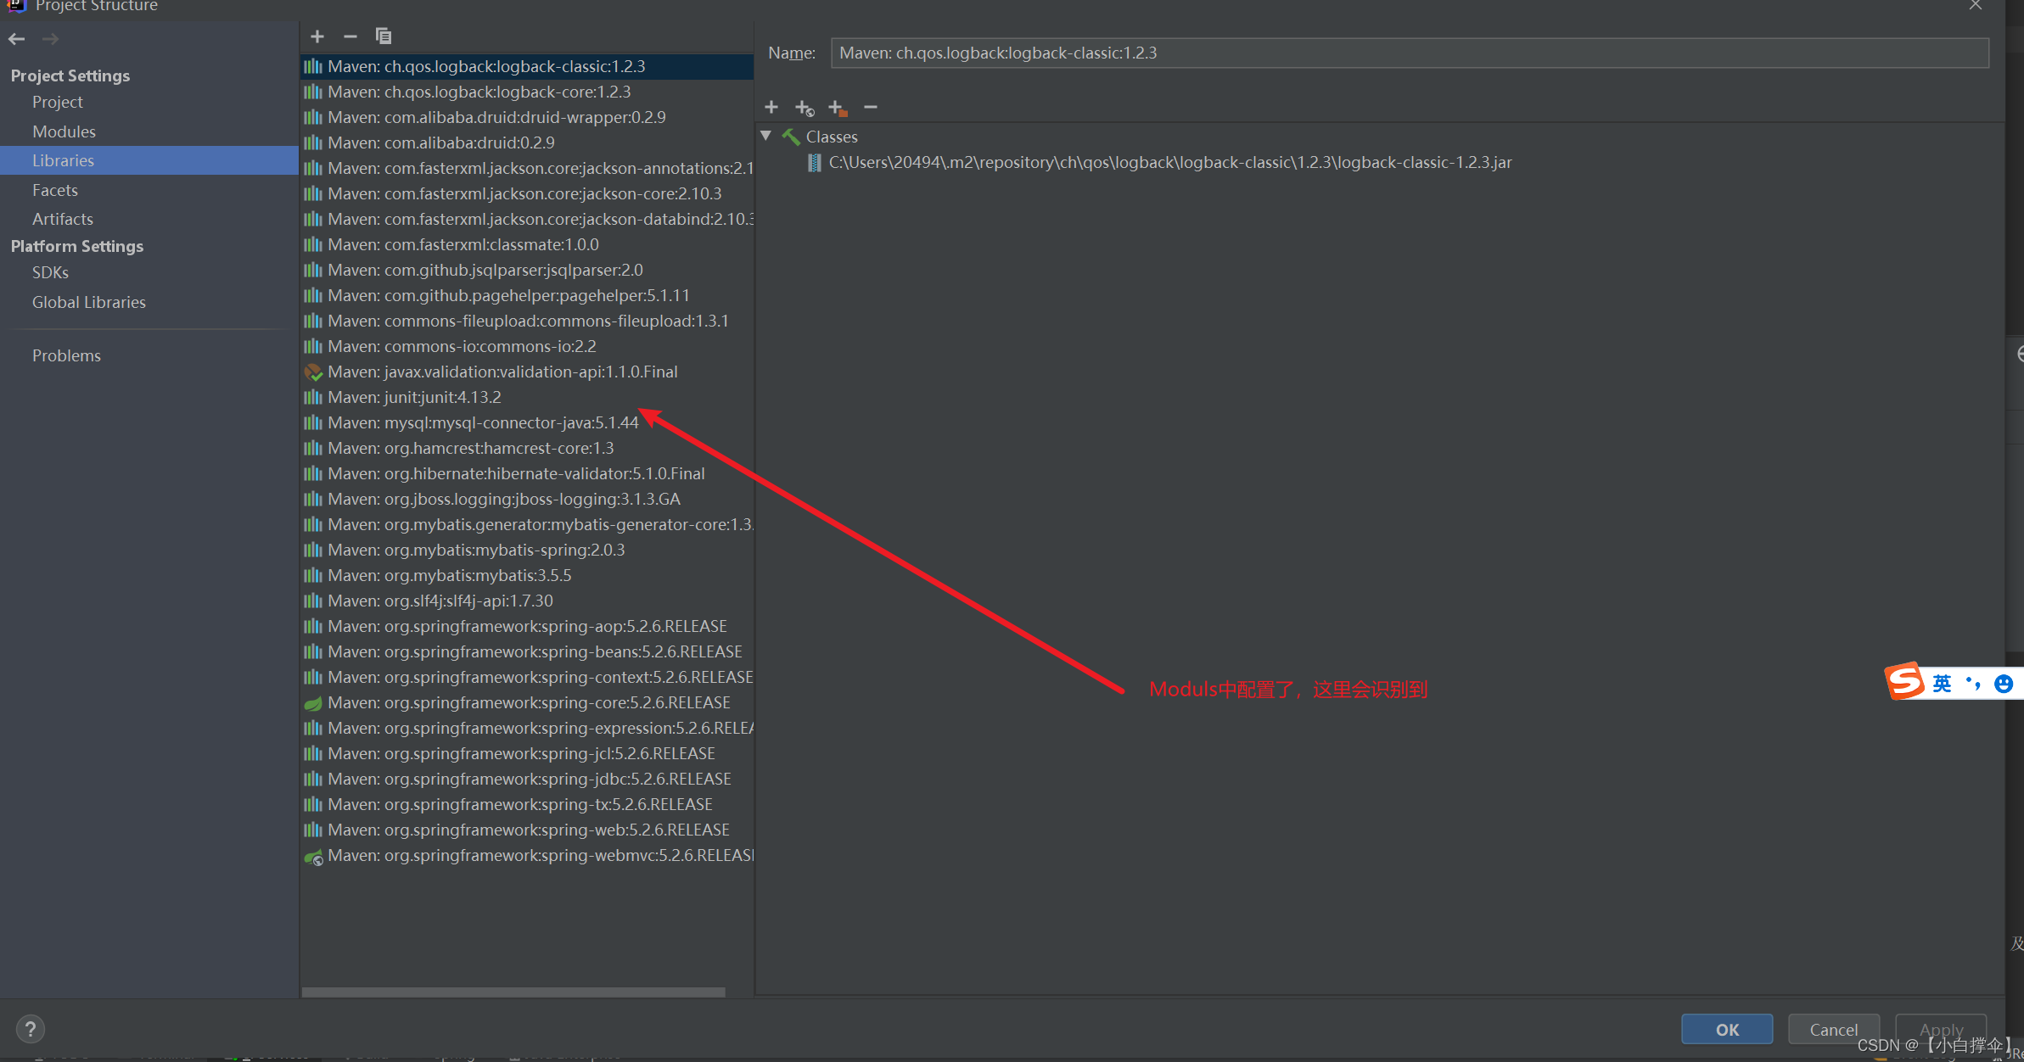Select Maven: com.alibaba.druid:druid-wrapper:0.2.9

(526, 117)
